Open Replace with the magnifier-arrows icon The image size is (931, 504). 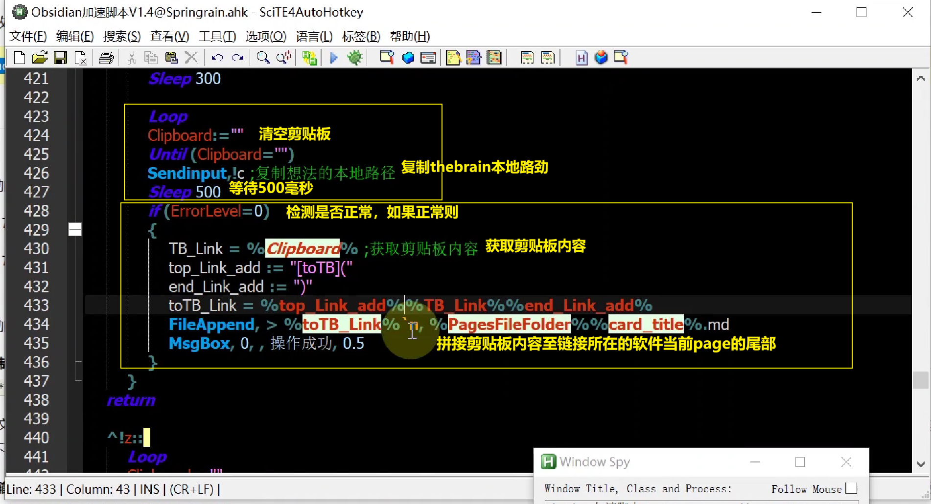click(284, 58)
